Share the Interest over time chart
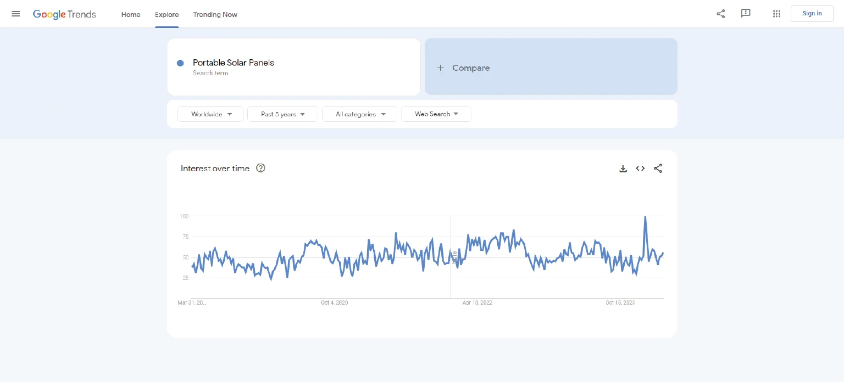This screenshot has width=844, height=382. point(658,168)
